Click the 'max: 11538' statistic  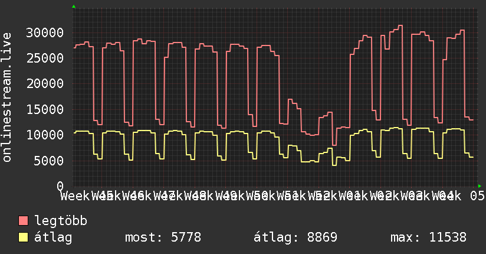(428, 237)
